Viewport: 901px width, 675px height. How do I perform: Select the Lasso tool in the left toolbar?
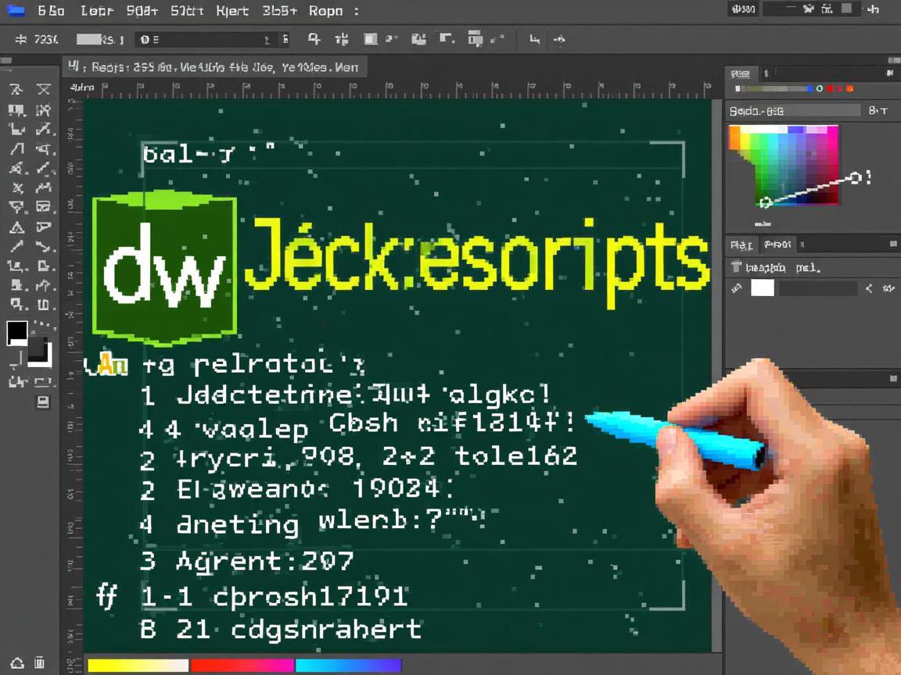(x=16, y=109)
